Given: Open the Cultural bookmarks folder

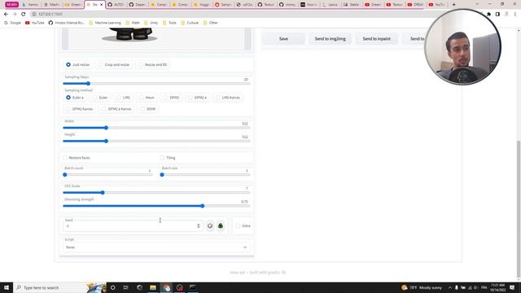Looking at the screenshot, I should (190, 23).
